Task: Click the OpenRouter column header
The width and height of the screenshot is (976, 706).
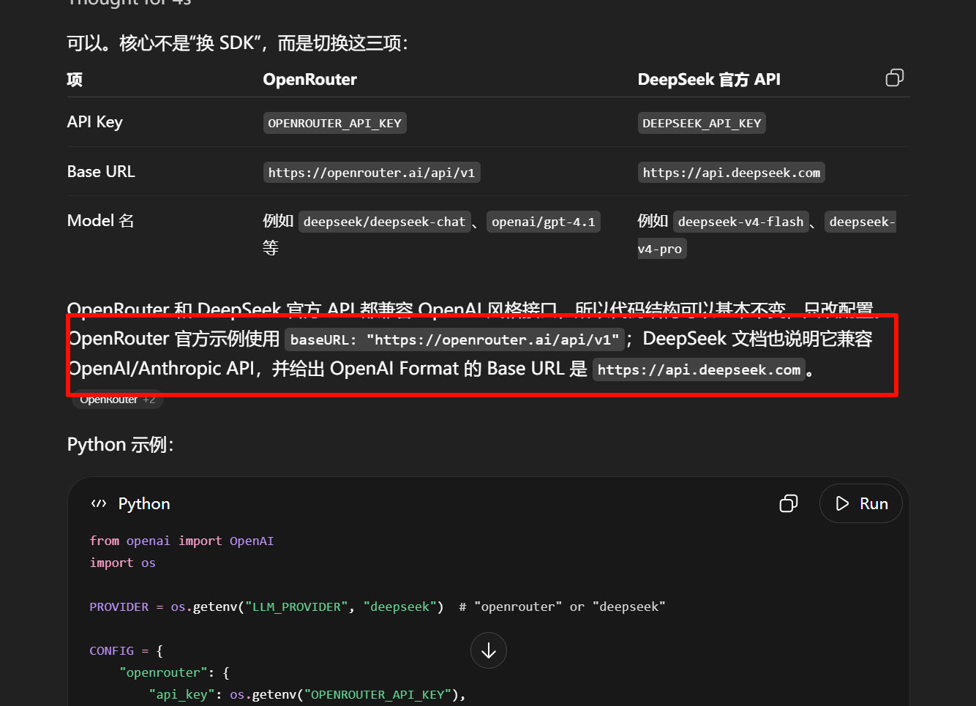Action: (310, 79)
